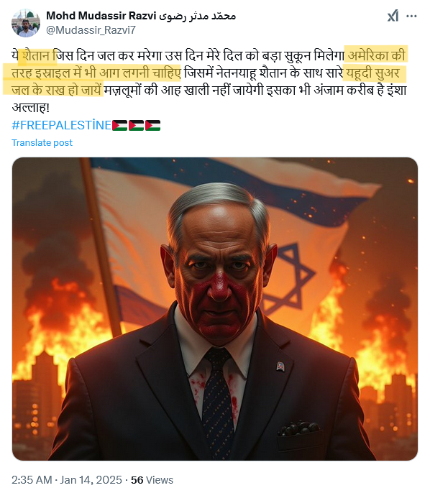The height and width of the screenshot is (493, 430).
Task: Click the 2:35 AM timestamp
Action: 32,480
